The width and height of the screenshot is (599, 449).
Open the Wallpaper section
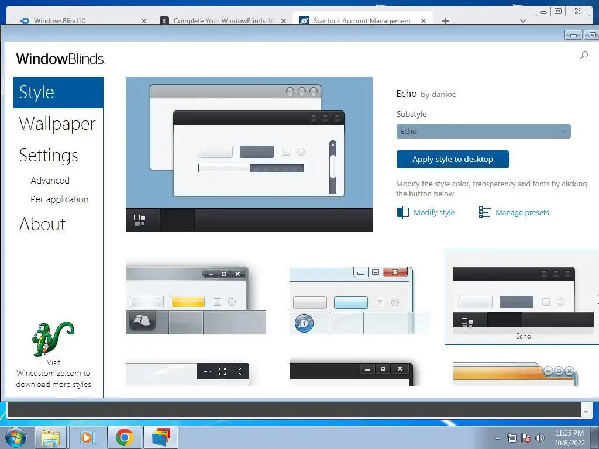coord(57,124)
